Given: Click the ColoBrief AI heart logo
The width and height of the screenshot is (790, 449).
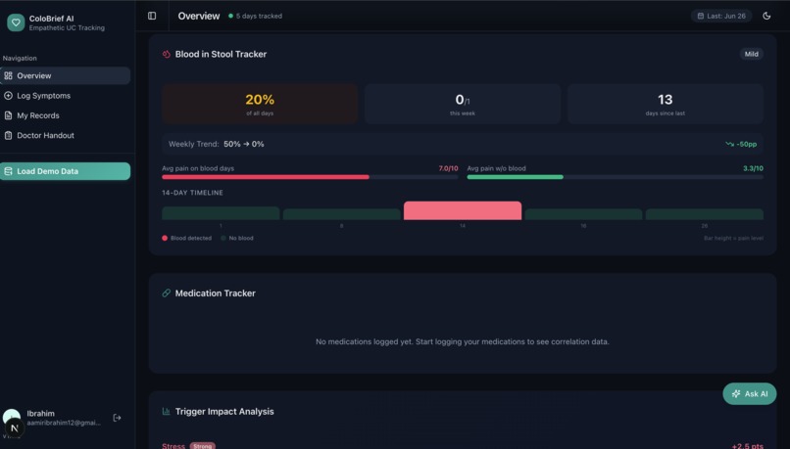Looking at the screenshot, I should (x=16, y=22).
